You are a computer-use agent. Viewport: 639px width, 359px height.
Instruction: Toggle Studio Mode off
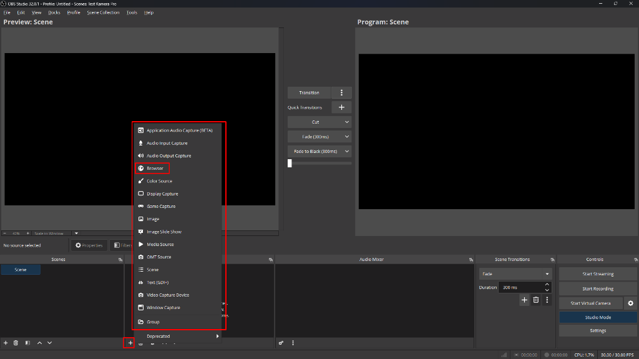click(x=598, y=317)
